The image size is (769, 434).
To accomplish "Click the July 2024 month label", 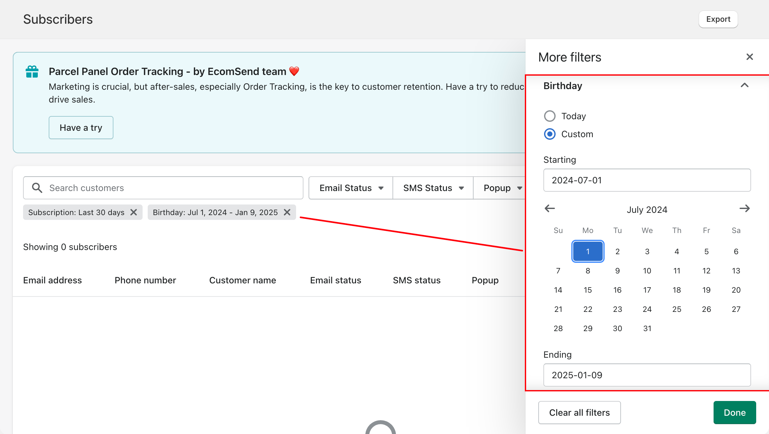I will pyautogui.click(x=647, y=210).
